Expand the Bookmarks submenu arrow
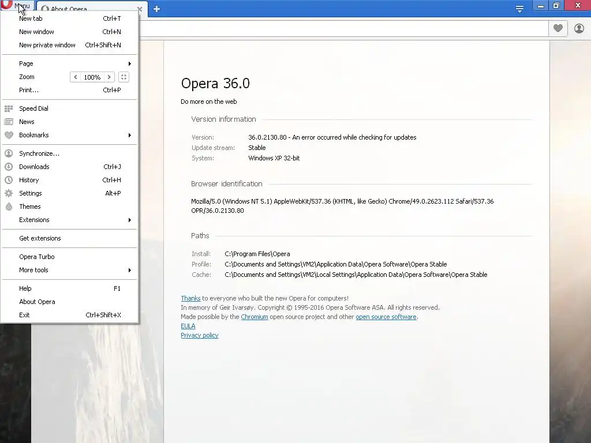Viewport: 591px width, 443px height. 130,135
